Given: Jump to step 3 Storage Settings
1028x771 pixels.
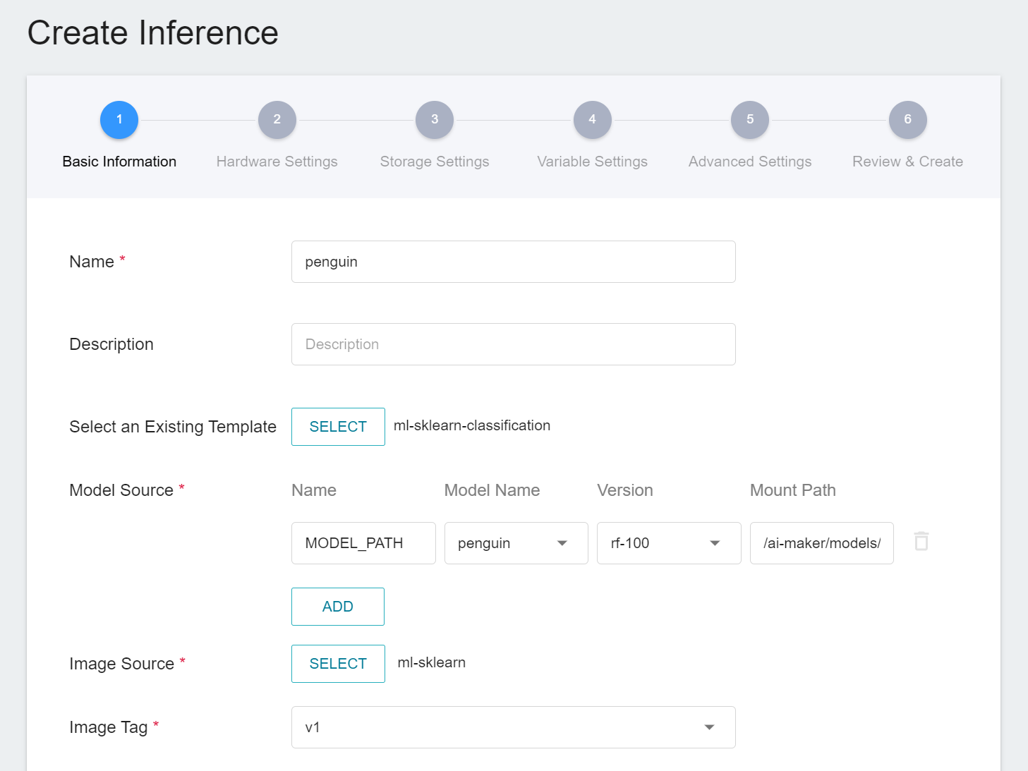Looking at the screenshot, I should [435, 120].
